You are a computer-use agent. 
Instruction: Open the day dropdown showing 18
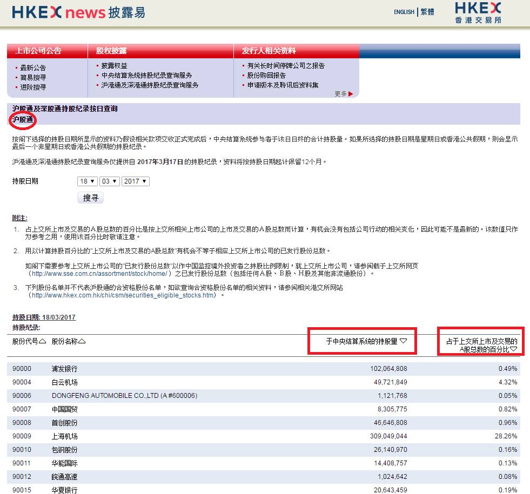point(87,181)
